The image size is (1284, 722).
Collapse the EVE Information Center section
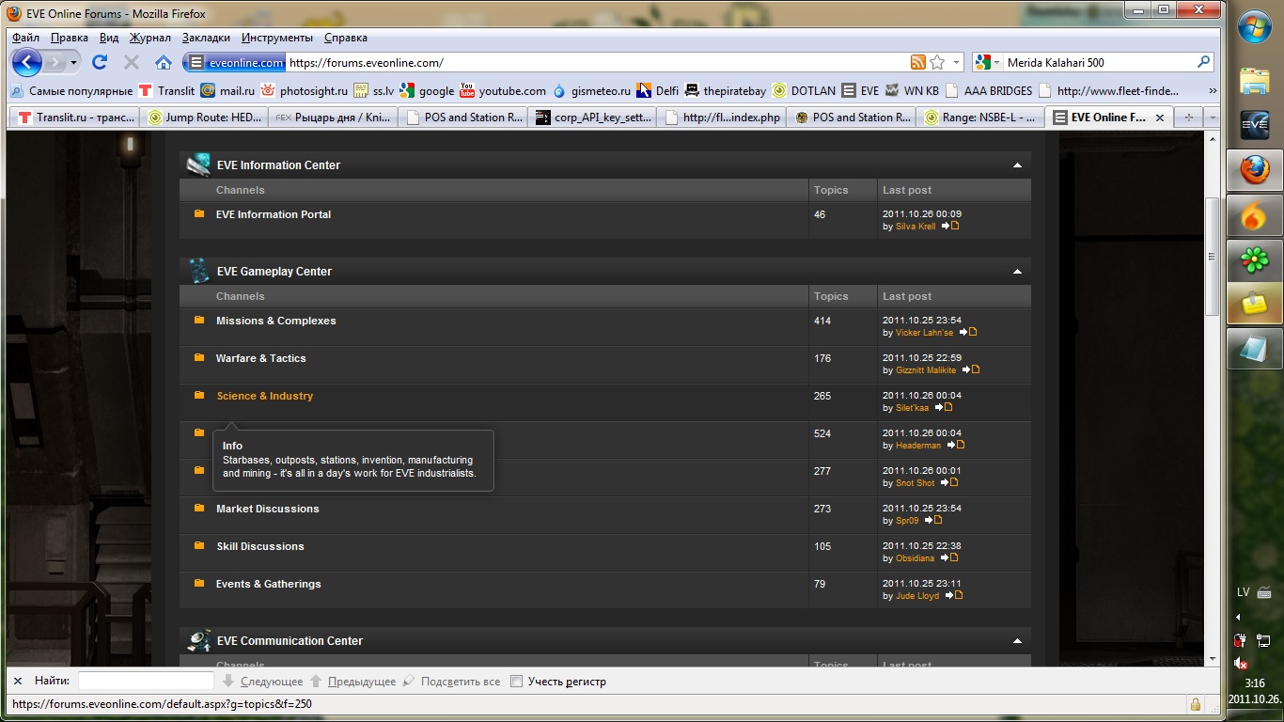pyautogui.click(x=1017, y=165)
